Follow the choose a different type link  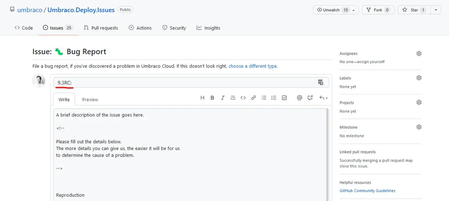point(253,66)
